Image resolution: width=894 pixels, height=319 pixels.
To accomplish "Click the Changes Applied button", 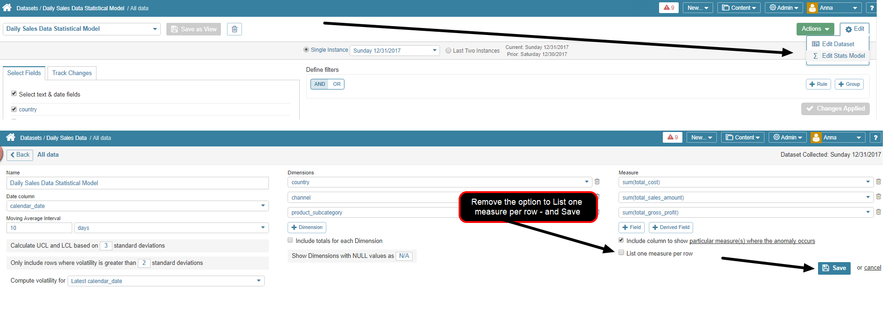I will pos(835,109).
